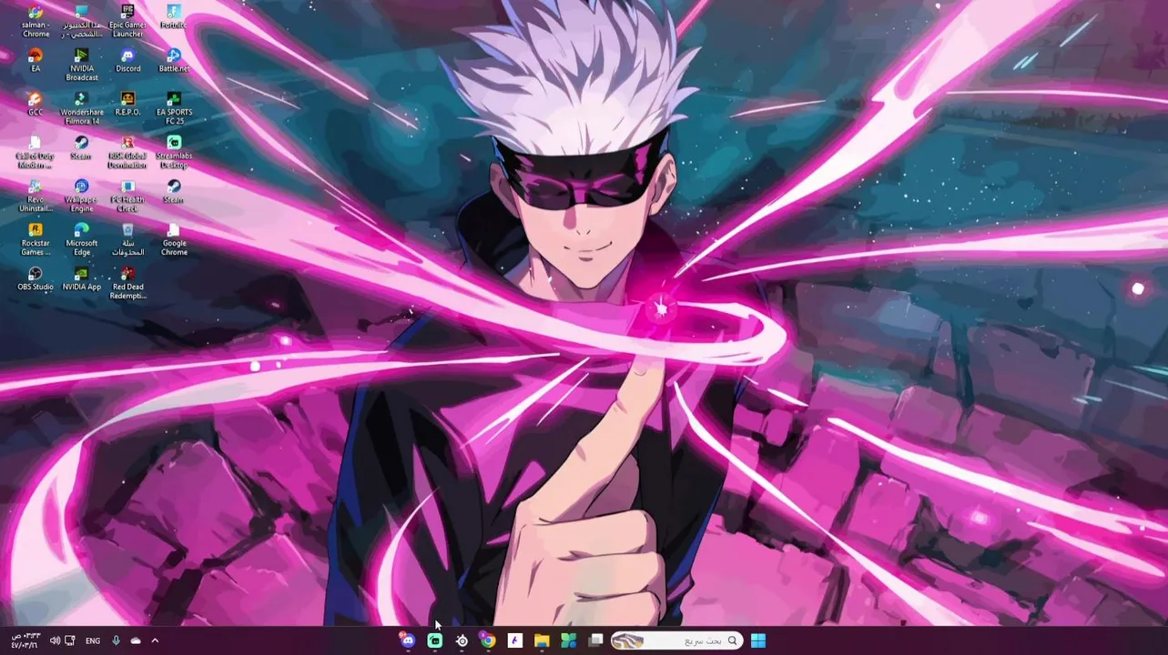Open File Explorer folder icon on taskbar

pos(542,640)
